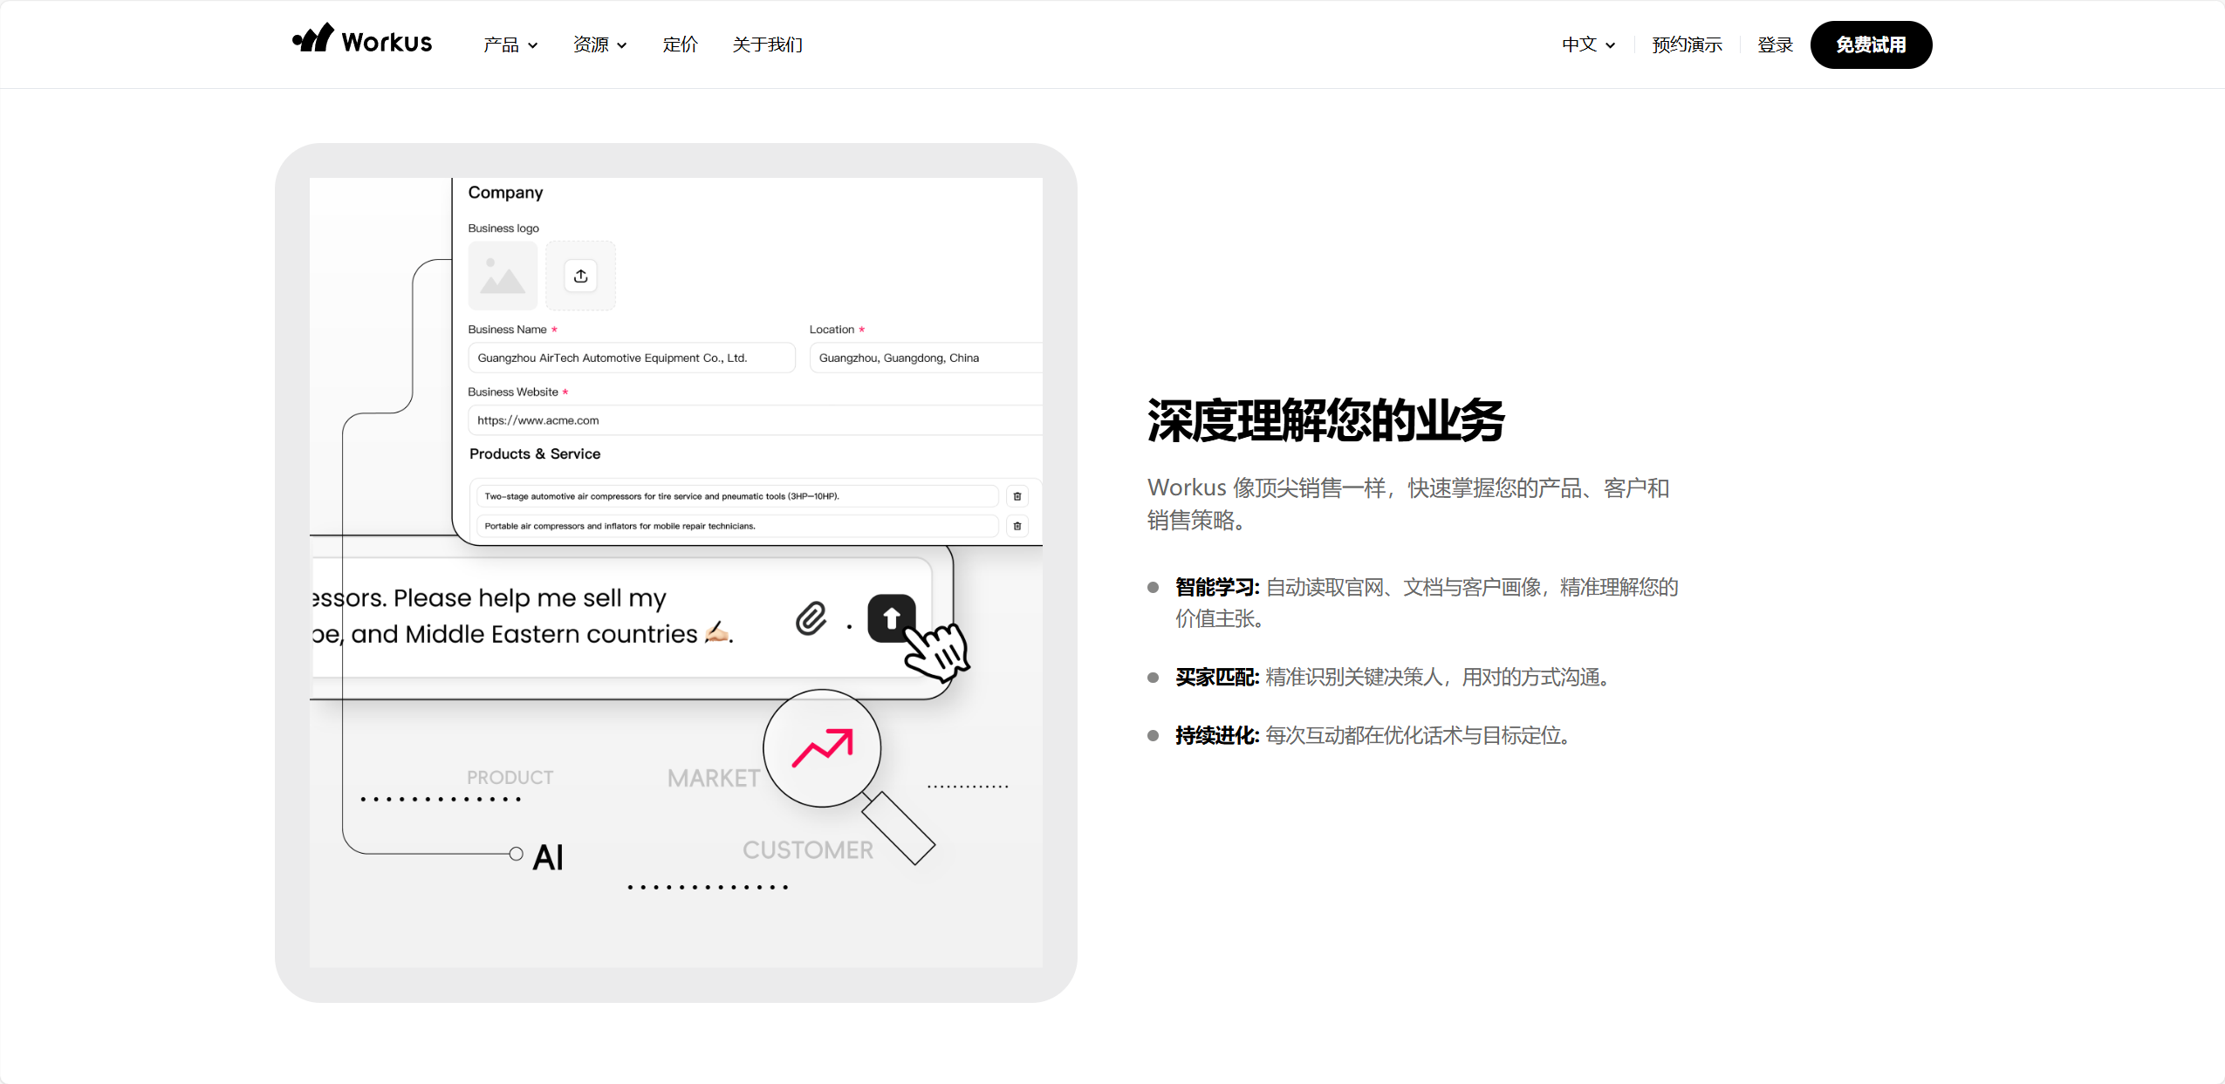Screen dimensions: 2225x1084
Task: Expand the 产品 dropdown menu
Action: click(511, 44)
